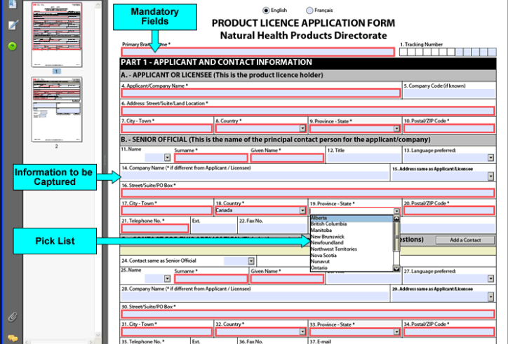Click Senior Official Given Name field
The height and width of the screenshot is (344, 508).
[x=287, y=158]
